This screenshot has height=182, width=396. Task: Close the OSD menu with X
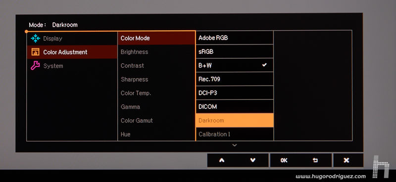click(346, 160)
